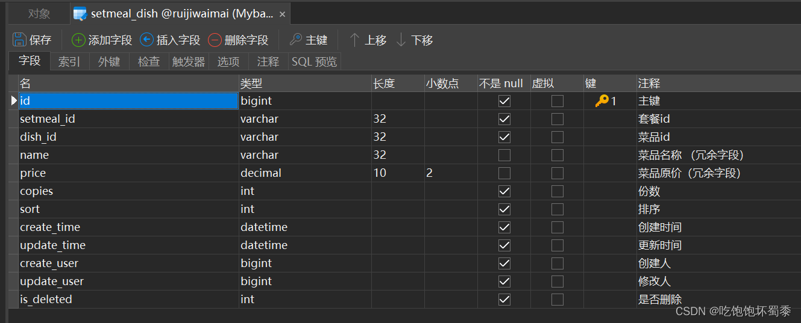
Task: Click comment 是否删除 for is_deleted row
Action: click(x=718, y=300)
